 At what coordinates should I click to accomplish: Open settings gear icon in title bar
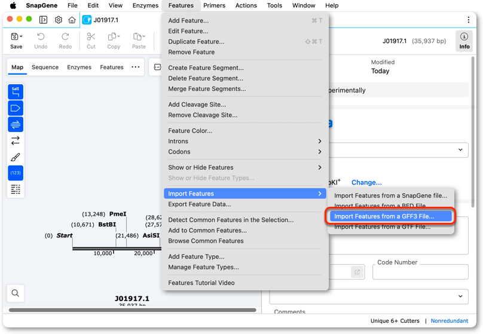tap(58, 20)
